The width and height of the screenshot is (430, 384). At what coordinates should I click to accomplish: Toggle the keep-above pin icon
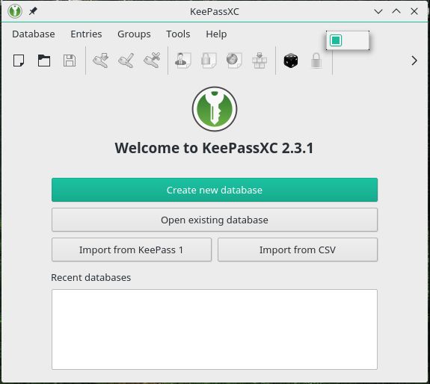pyautogui.click(x=33, y=11)
